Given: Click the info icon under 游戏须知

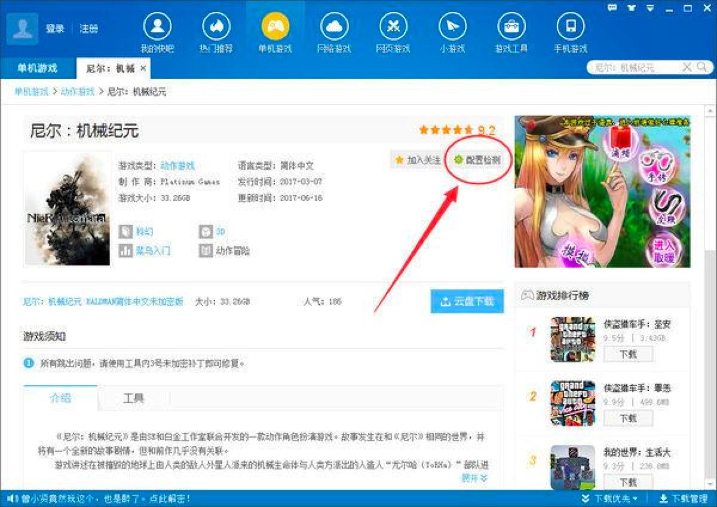Looking at the screenshot, I should click(29, 363).
